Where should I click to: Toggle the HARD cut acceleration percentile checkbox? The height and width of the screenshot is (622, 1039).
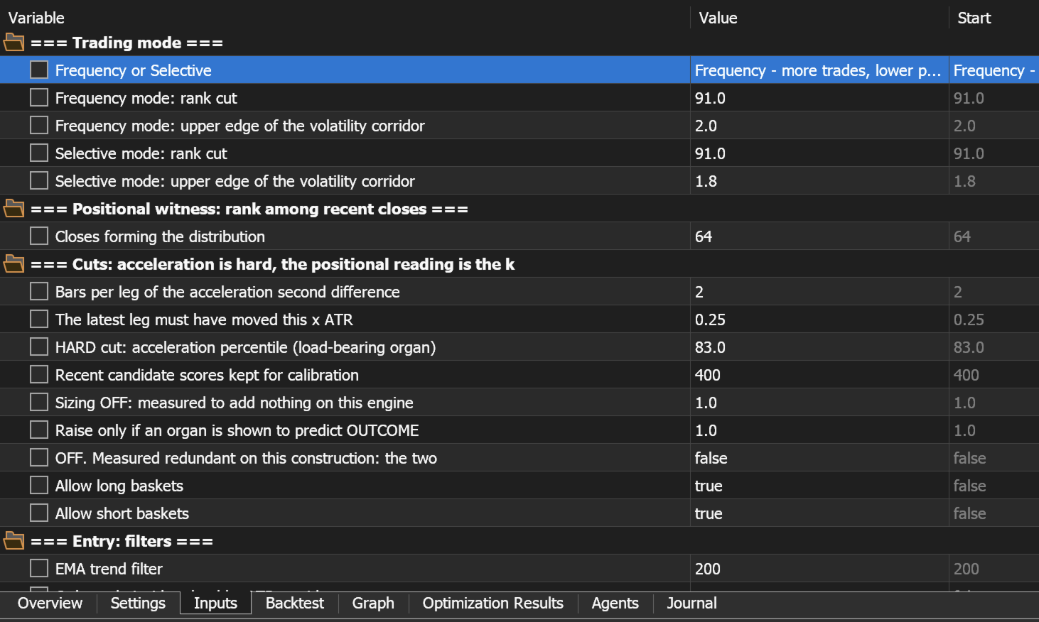(39, 347)
